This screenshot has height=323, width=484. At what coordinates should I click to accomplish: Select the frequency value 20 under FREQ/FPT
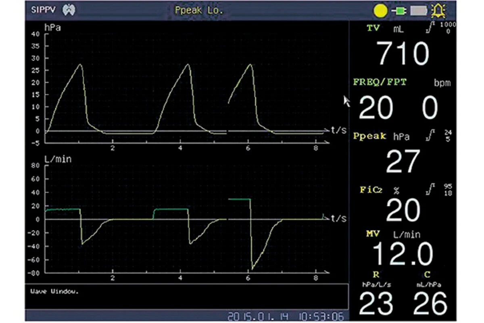coord(376,108)
